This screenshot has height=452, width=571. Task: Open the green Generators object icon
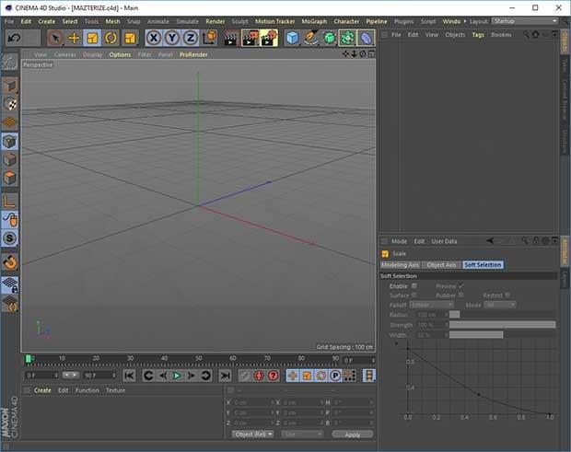pos(329,38)
